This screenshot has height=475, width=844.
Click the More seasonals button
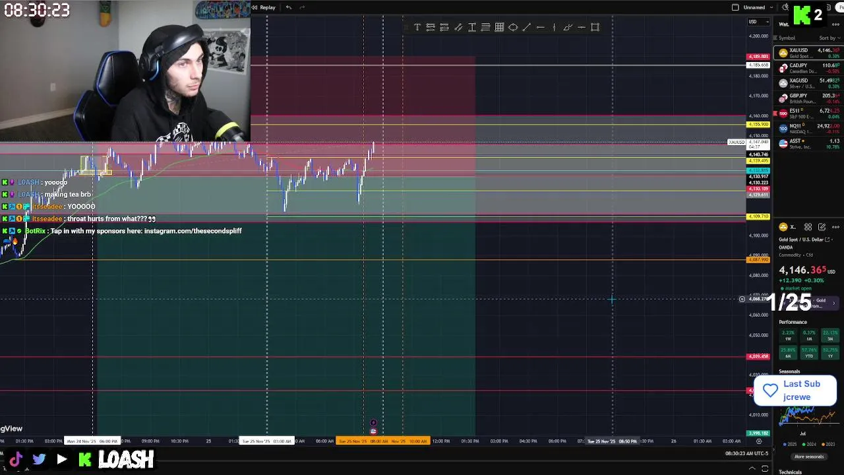pos(808,457)
